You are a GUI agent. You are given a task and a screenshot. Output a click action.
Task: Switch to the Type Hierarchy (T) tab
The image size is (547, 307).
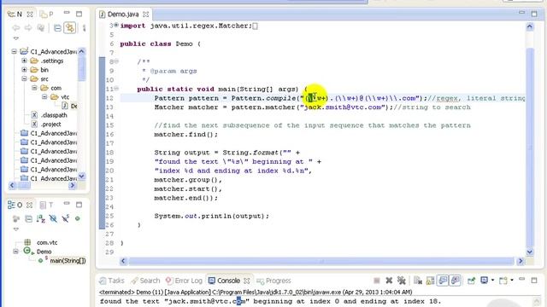[x=46, y=205]
